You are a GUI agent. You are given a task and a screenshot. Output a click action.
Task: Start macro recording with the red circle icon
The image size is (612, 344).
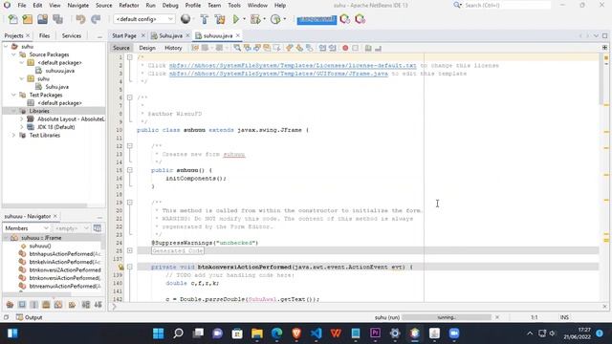pos(345,48)
